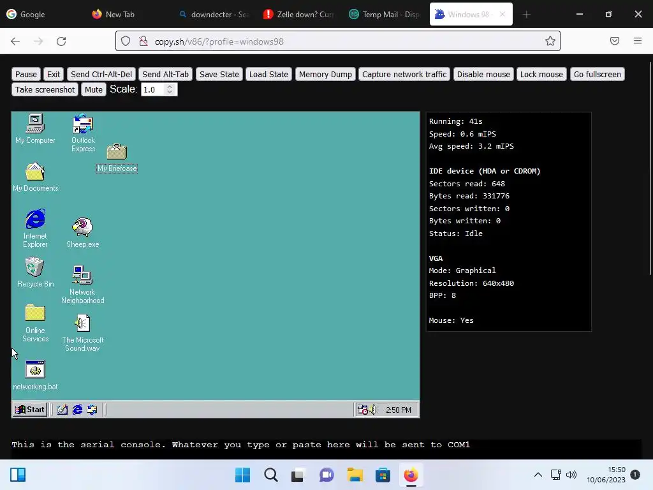Open the Recycle Bin
This screenshot has width=653, height=490.
35,272
